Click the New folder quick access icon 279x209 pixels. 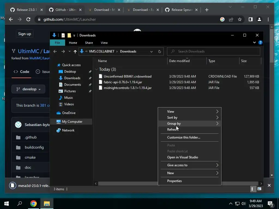point(69,35)
